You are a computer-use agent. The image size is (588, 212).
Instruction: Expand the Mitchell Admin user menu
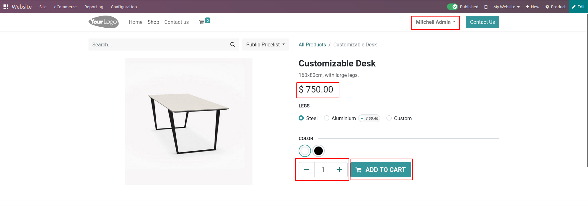coord(435,22)
